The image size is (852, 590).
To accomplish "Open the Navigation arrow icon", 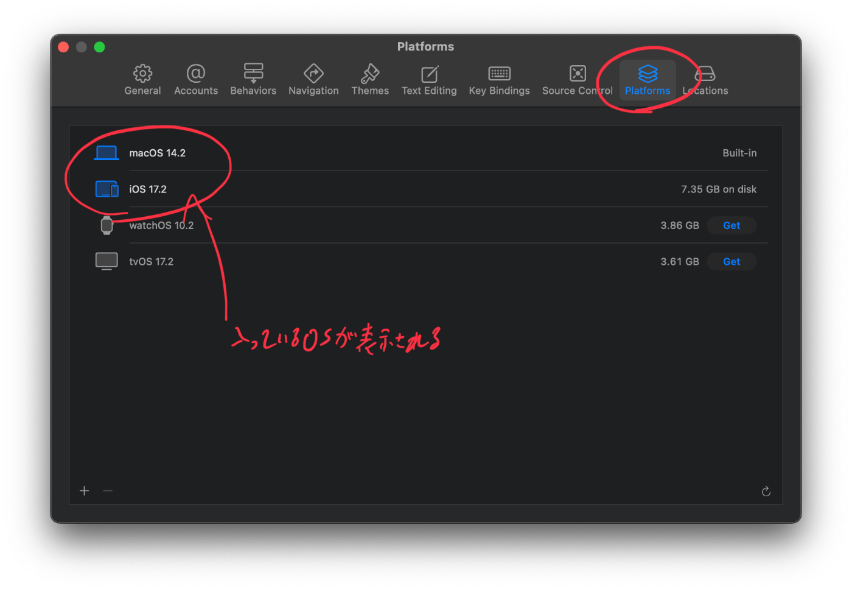I will pos(313,74).
